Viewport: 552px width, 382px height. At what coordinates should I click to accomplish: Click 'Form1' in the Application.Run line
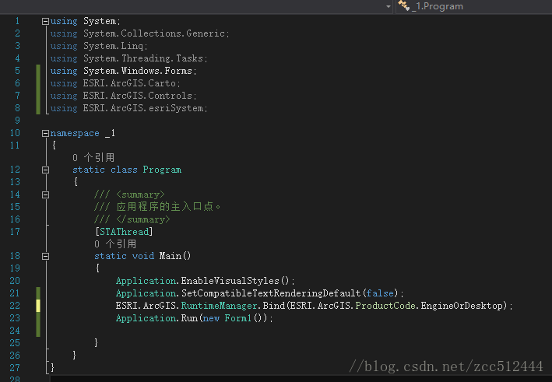point(238,318)
